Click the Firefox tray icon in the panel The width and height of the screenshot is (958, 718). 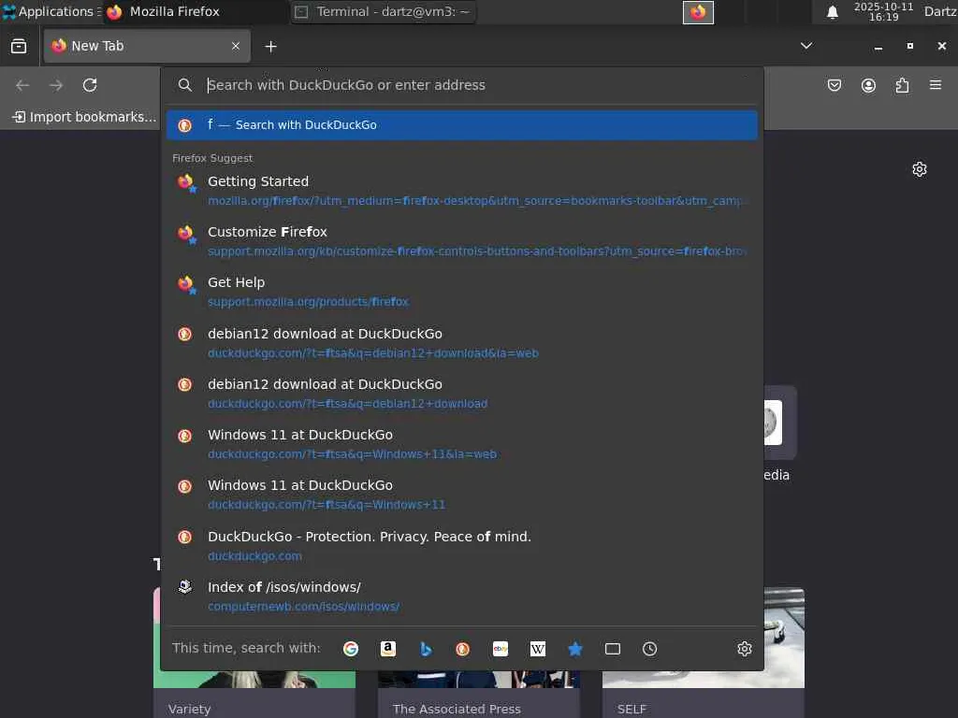(x=698, y=12)
